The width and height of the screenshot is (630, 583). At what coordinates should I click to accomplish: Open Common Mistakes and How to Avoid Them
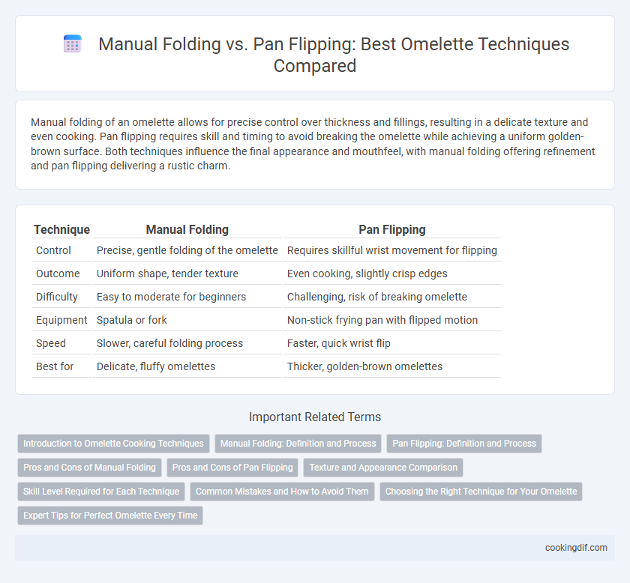(x=282, y=492)
